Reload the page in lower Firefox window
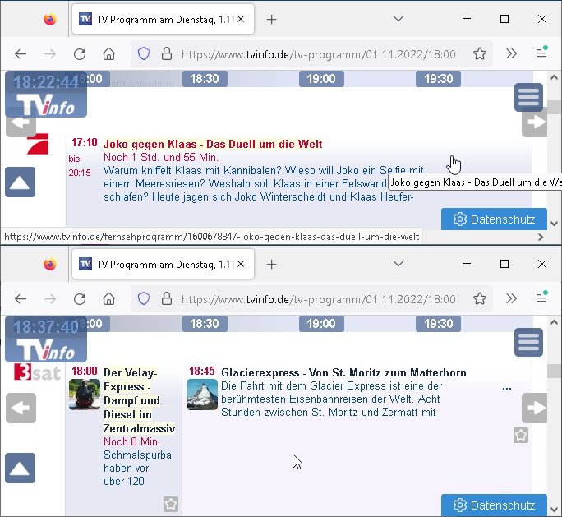Screen dimensions: 562x517 (x=80, y=299)
